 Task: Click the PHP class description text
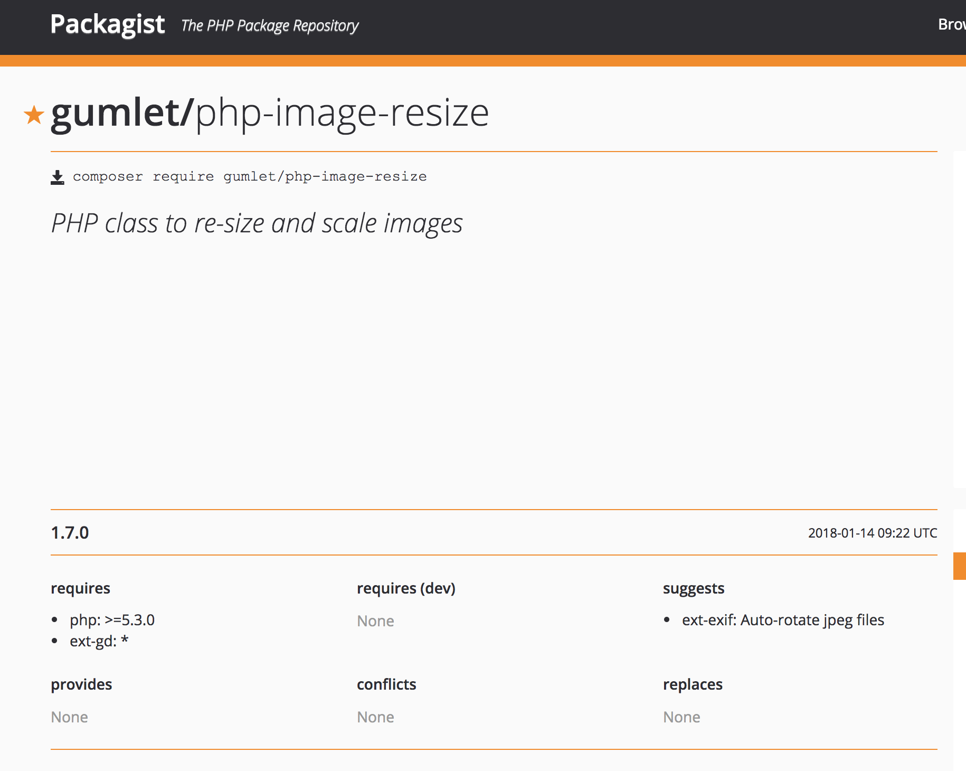(256, 223)
